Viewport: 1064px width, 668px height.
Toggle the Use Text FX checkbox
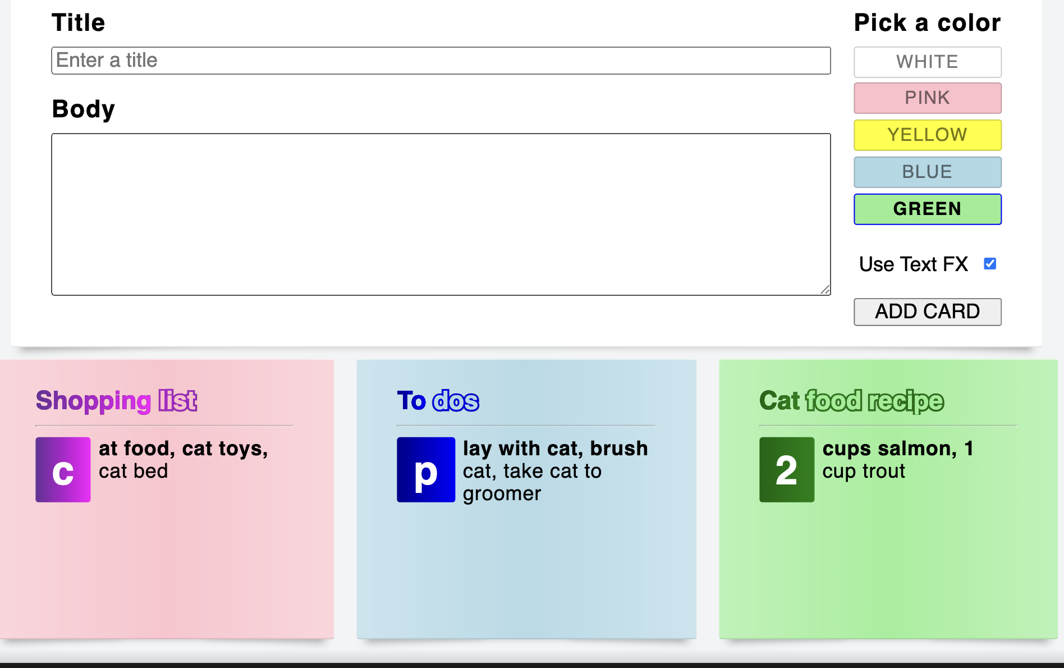990,264
